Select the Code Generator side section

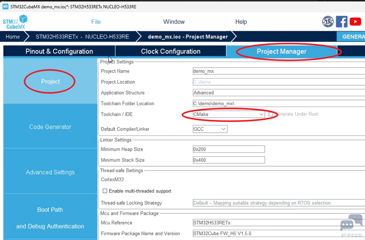(x=50, y=127)
